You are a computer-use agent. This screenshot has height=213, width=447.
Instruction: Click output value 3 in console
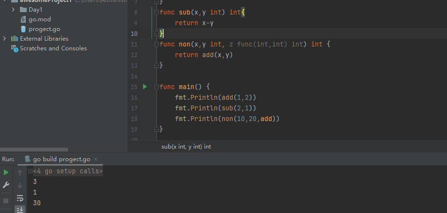tap(35, 182)
